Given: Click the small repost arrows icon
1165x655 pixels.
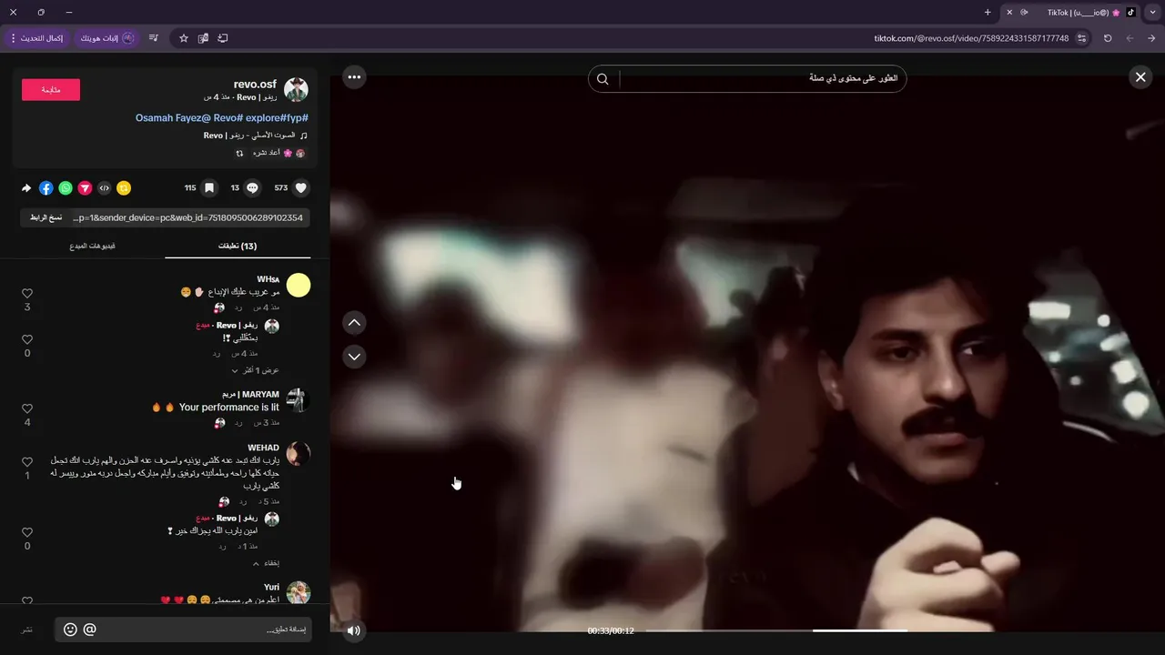Looking at the screenshot, I should (x=239, y=153).
